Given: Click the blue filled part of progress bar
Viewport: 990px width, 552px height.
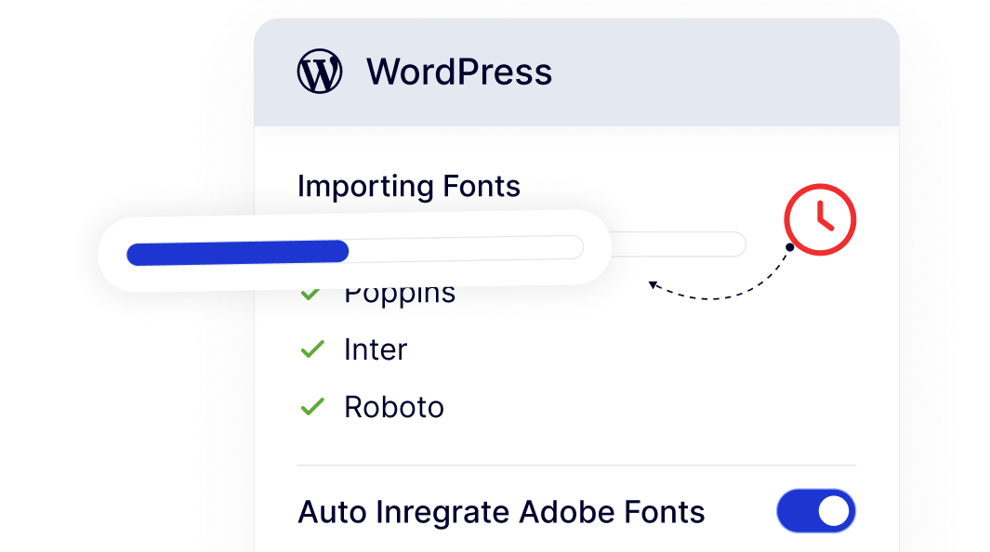Looking at the screenshot, I should (237, 252).
